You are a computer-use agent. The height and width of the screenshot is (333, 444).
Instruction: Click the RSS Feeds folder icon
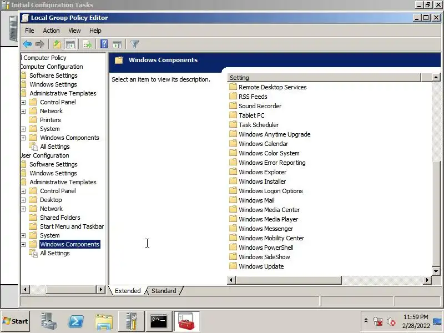(x=233, y=96)
